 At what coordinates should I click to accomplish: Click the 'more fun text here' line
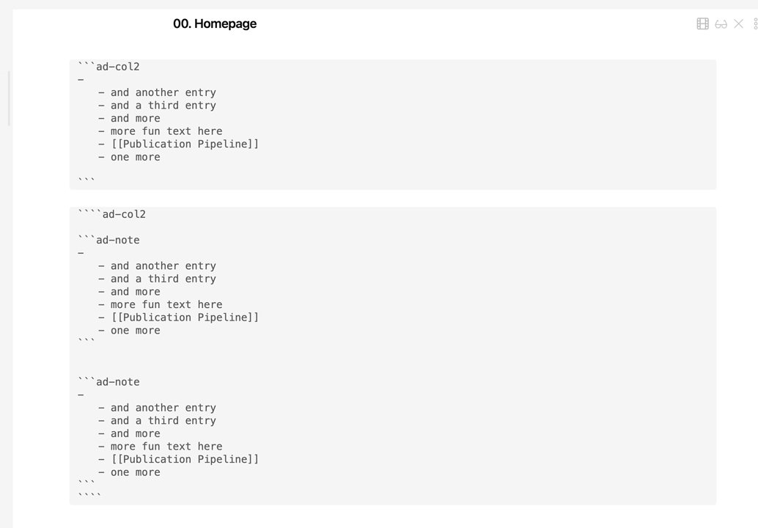166,131
